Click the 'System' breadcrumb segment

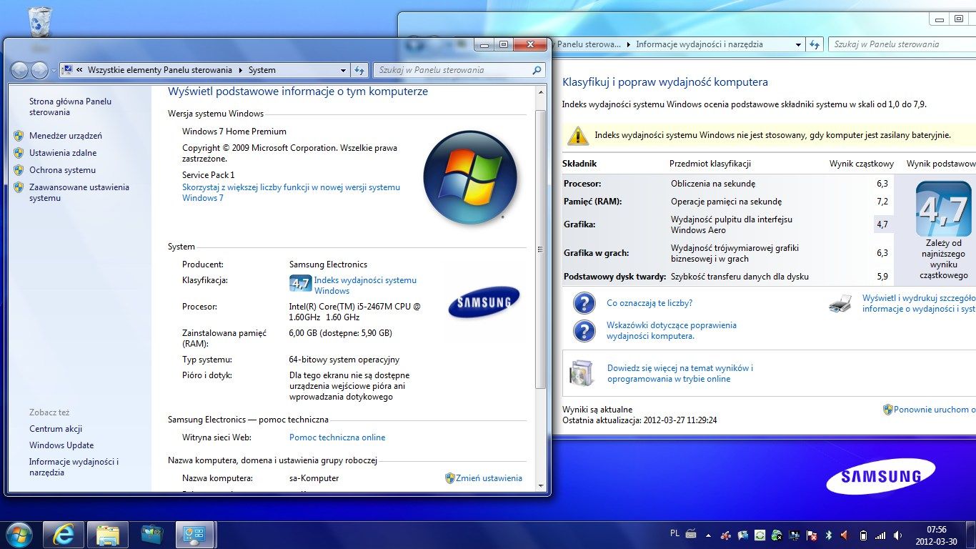(x=262, y=70)
